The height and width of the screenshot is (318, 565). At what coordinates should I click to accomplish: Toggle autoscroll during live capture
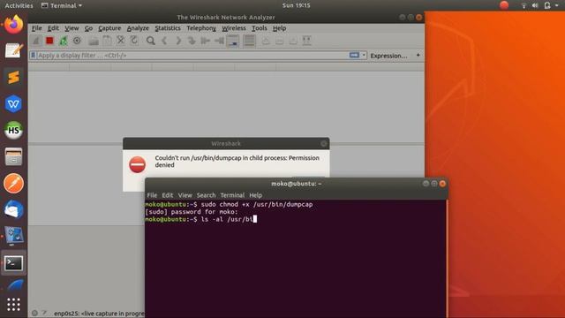point(233,41)
